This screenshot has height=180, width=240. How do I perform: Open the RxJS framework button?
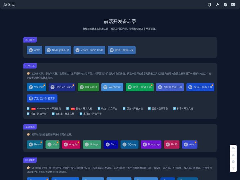tap(172, 144)
